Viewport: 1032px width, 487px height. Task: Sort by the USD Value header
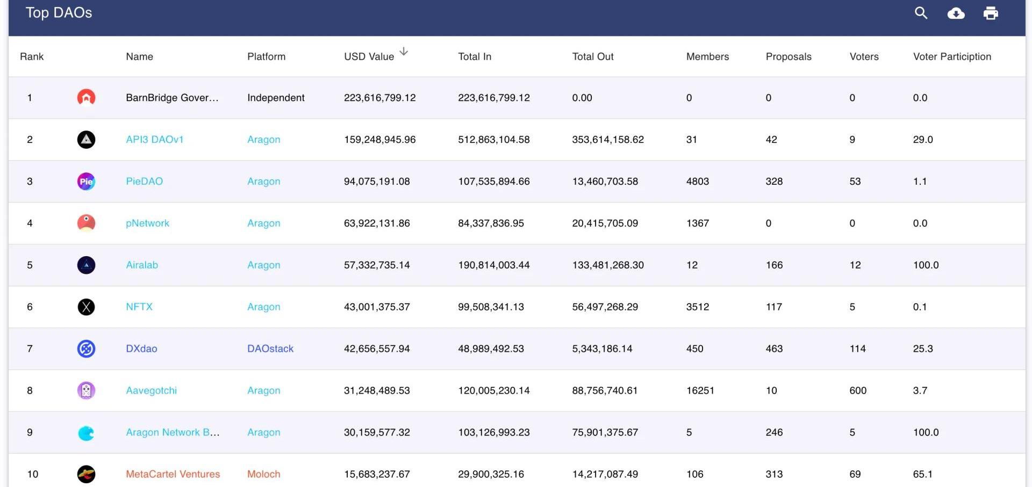(369, 56)
